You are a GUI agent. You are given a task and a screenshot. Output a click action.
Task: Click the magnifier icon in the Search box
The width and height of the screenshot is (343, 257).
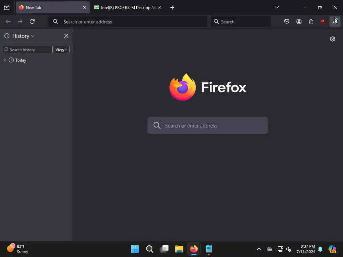[216, 21]
